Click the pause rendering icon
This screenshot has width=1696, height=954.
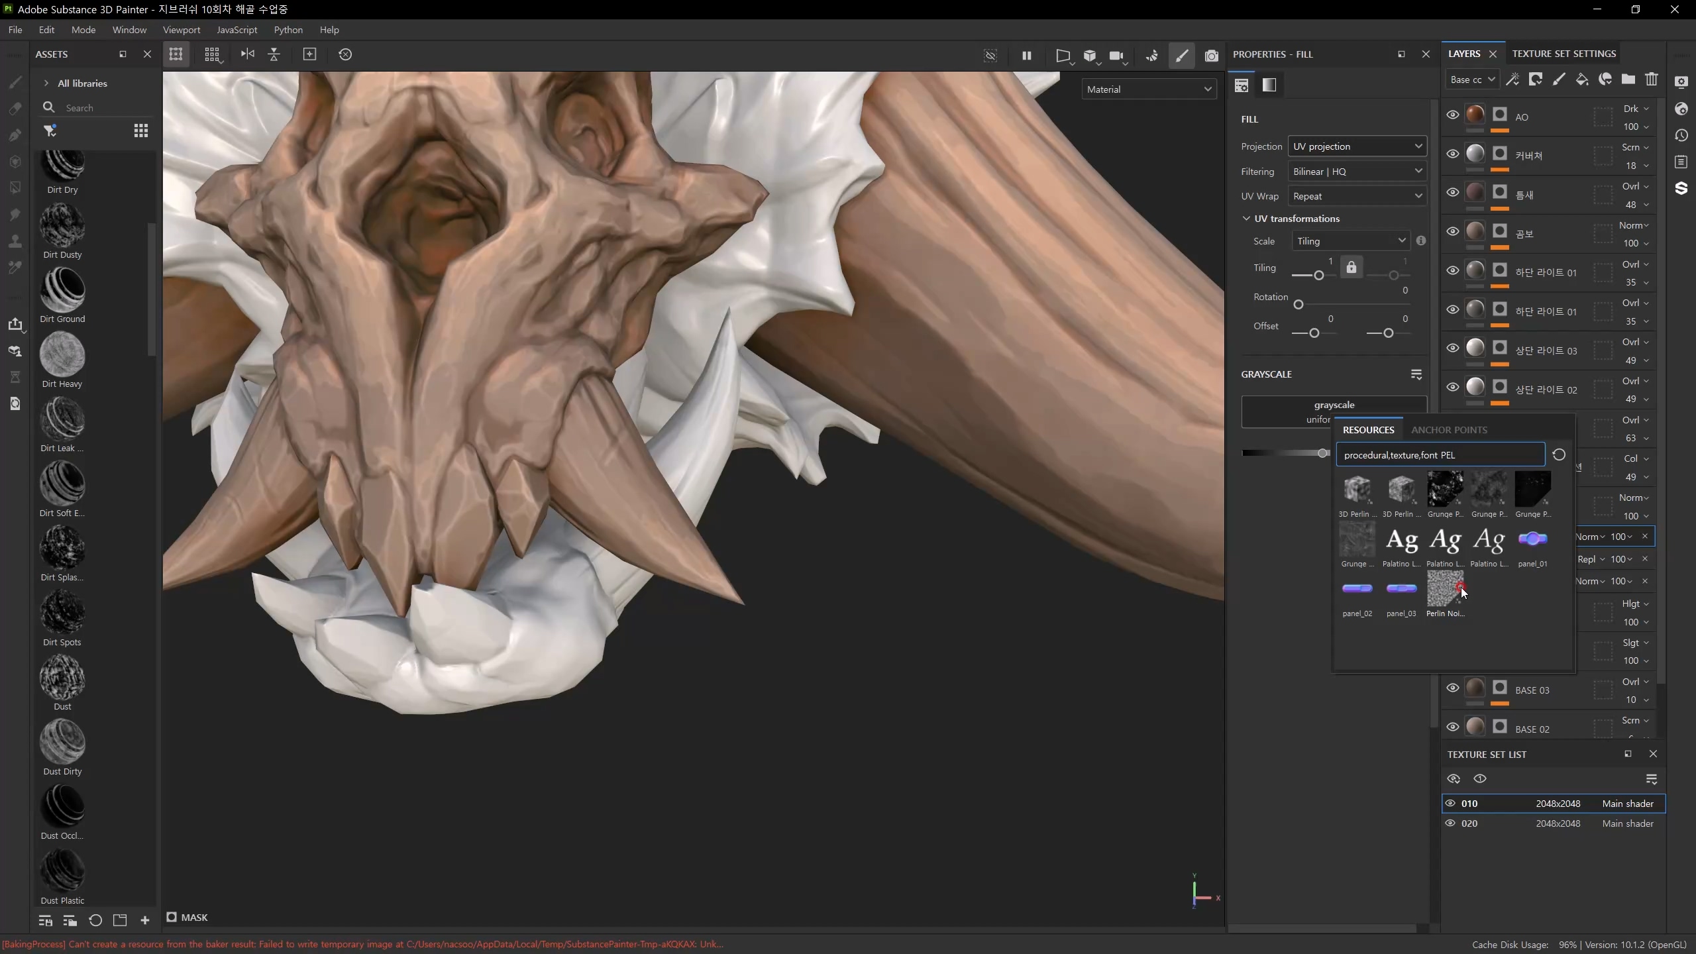[1026, 56]
